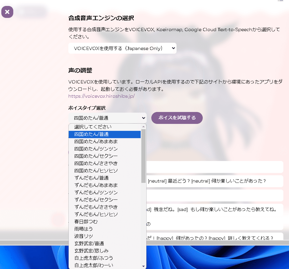
Task: Choose 四国めたん/ツンツン voice
Action: pos(105,149)
